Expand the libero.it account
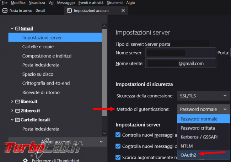 click(x=12, y=102)
